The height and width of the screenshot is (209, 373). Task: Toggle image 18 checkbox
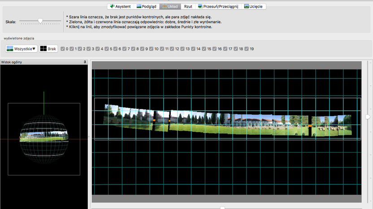(x=236, y=49)
